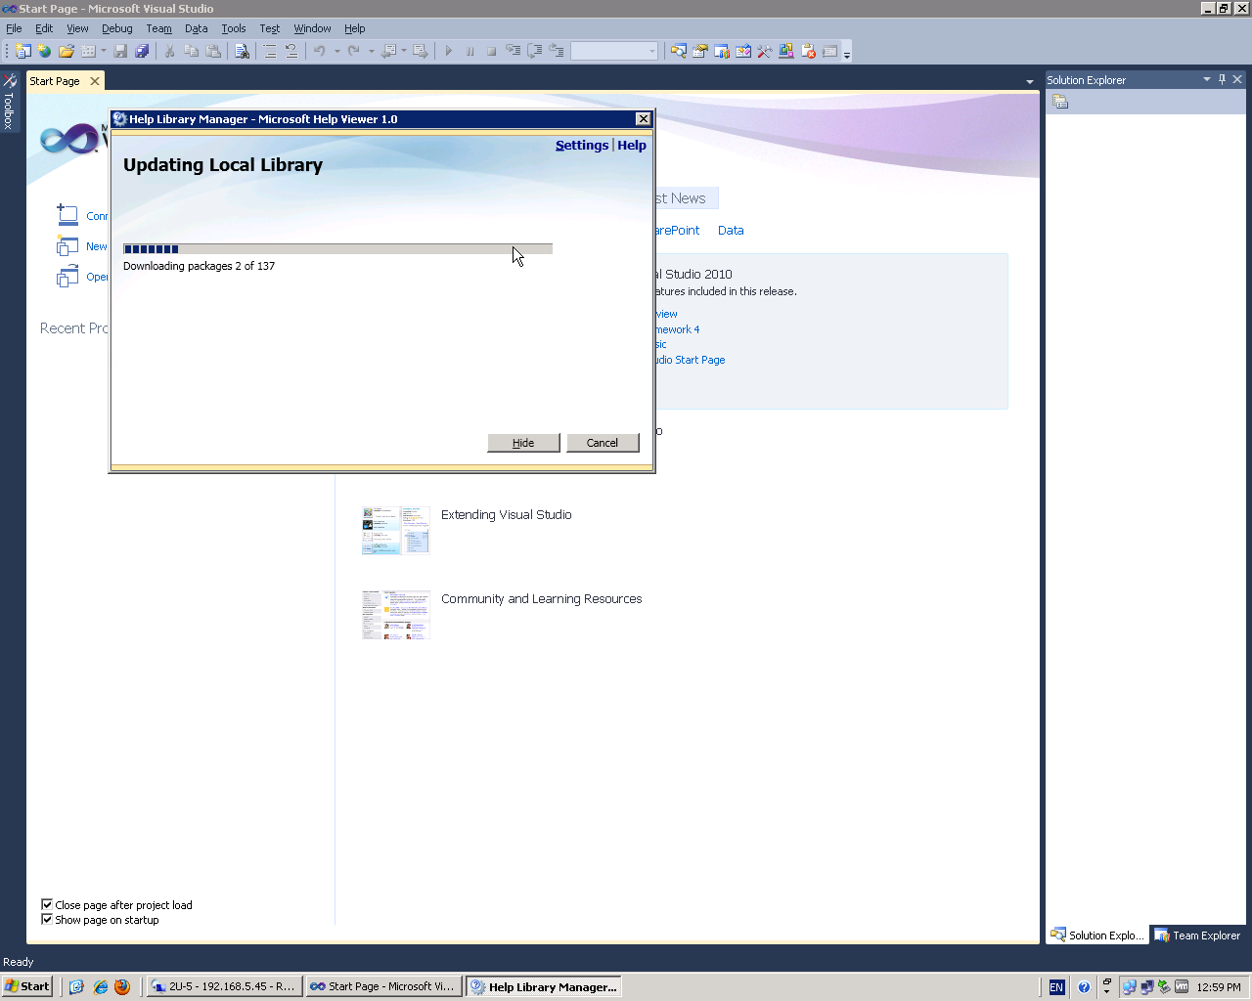Click the Save floppy disk icon
The image size is (1252, 1001).
(120, 51)
